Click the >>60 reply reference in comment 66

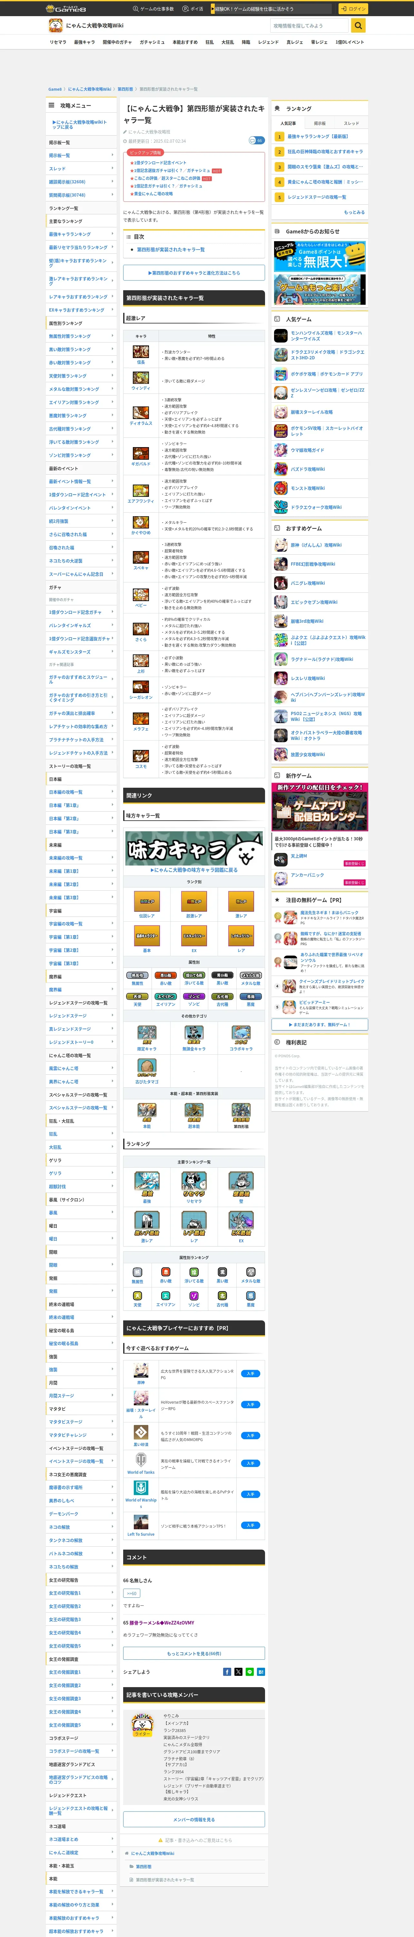pyautogui.click(x=132, y=1594)
